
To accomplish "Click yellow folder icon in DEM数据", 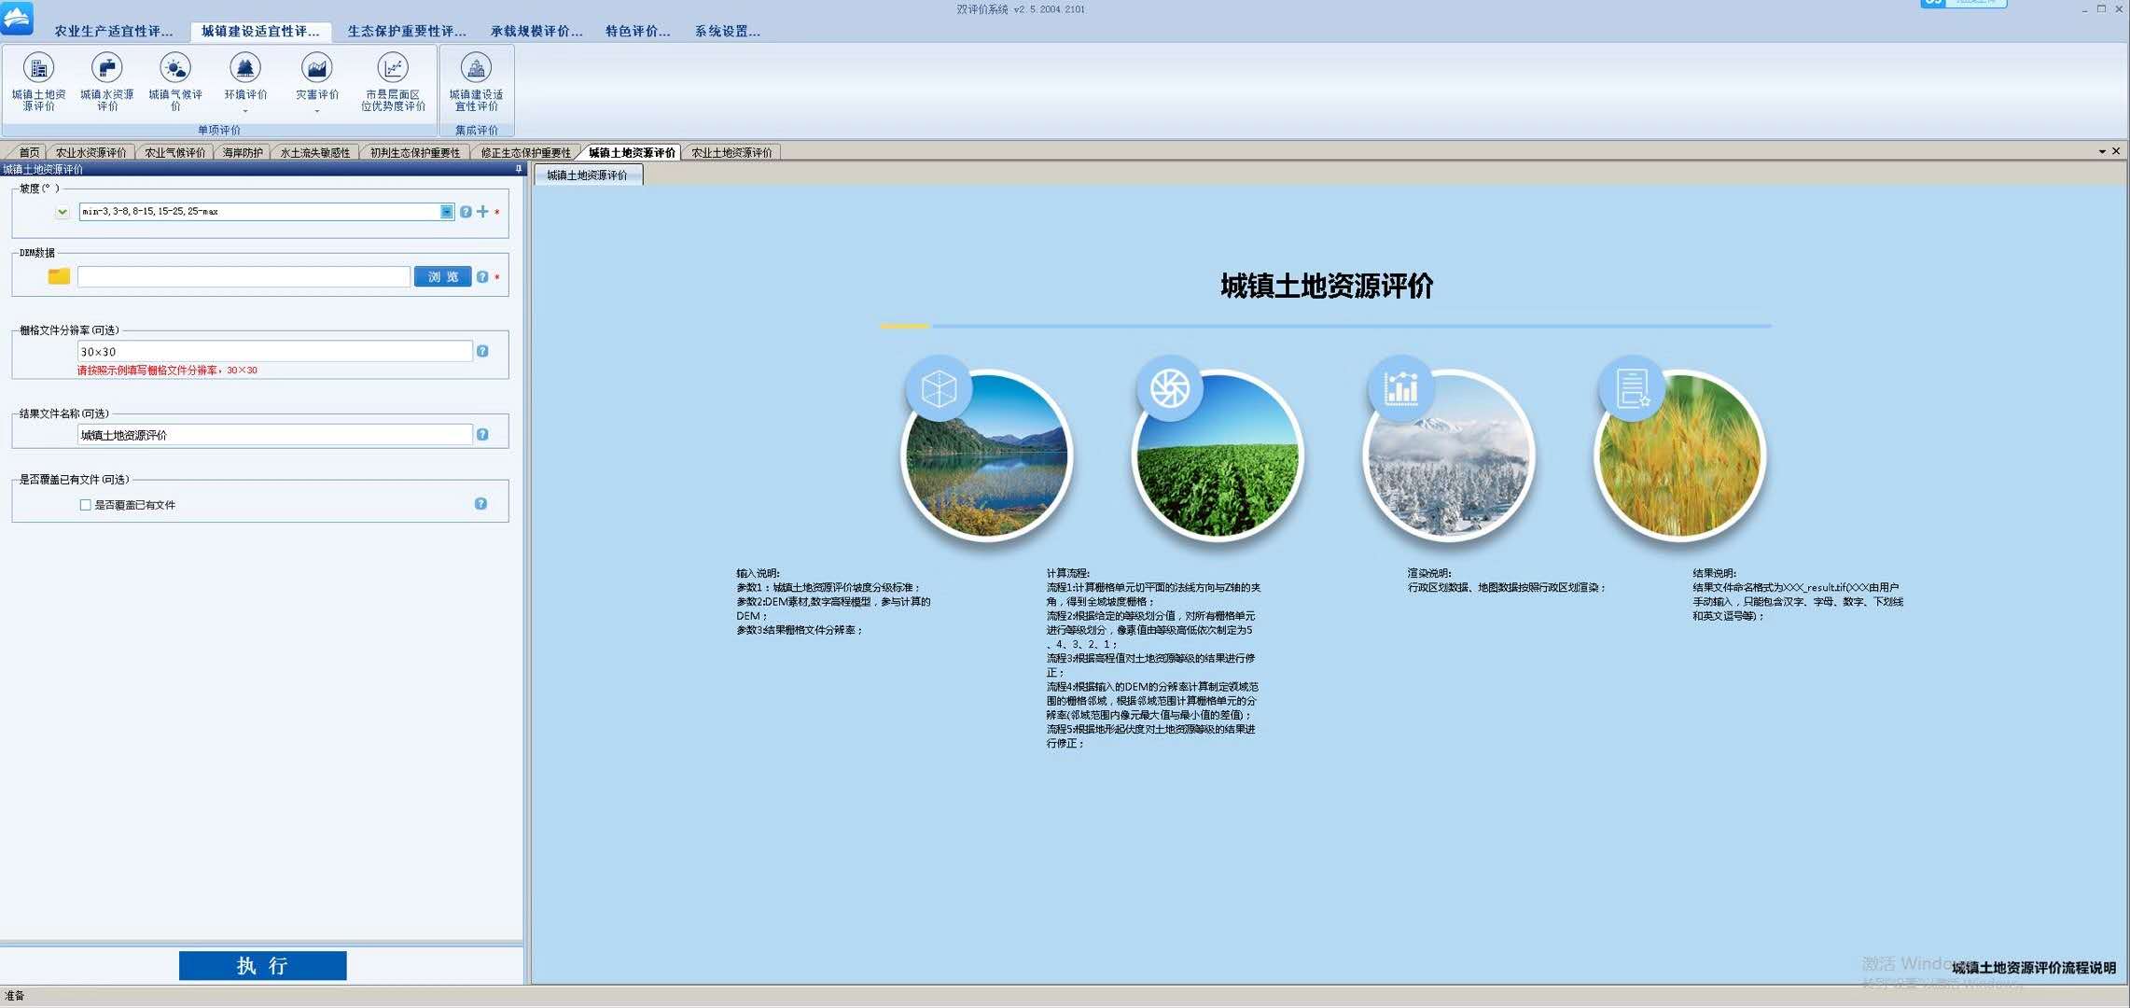I will pos(59,276).
